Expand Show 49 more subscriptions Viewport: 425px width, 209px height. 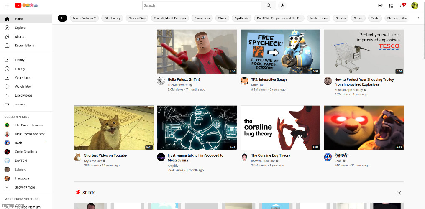click(26, 187)
